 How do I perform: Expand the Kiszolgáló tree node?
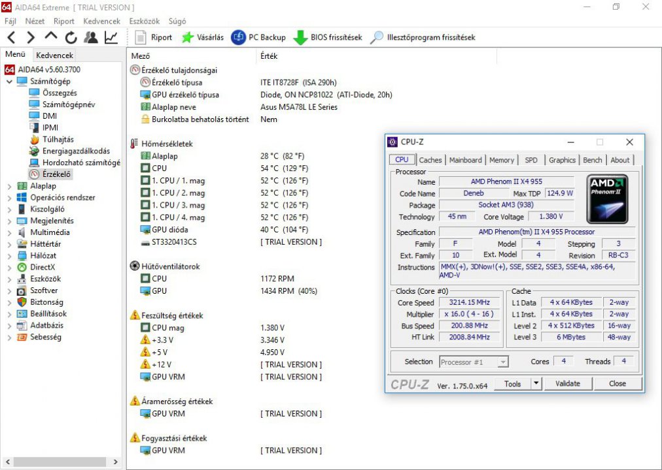pyautogui.click(x=9, y=210)
